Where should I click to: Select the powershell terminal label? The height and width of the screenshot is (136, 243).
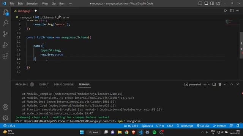[x=193, y=84]
